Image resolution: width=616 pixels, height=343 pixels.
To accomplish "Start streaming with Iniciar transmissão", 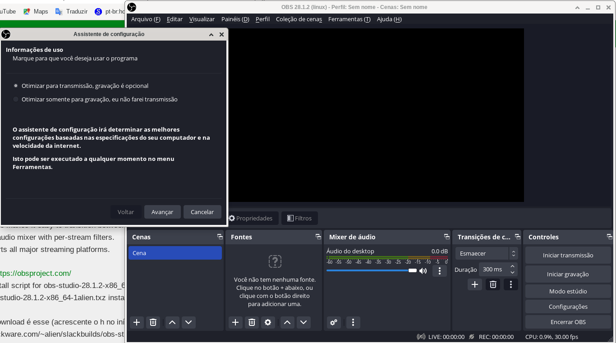I will 568,255.
